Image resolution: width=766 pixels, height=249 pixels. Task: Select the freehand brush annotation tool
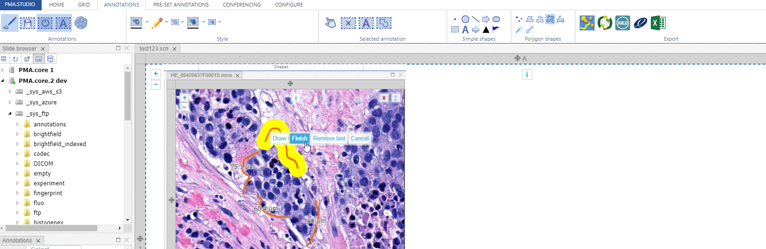(9, 23)
